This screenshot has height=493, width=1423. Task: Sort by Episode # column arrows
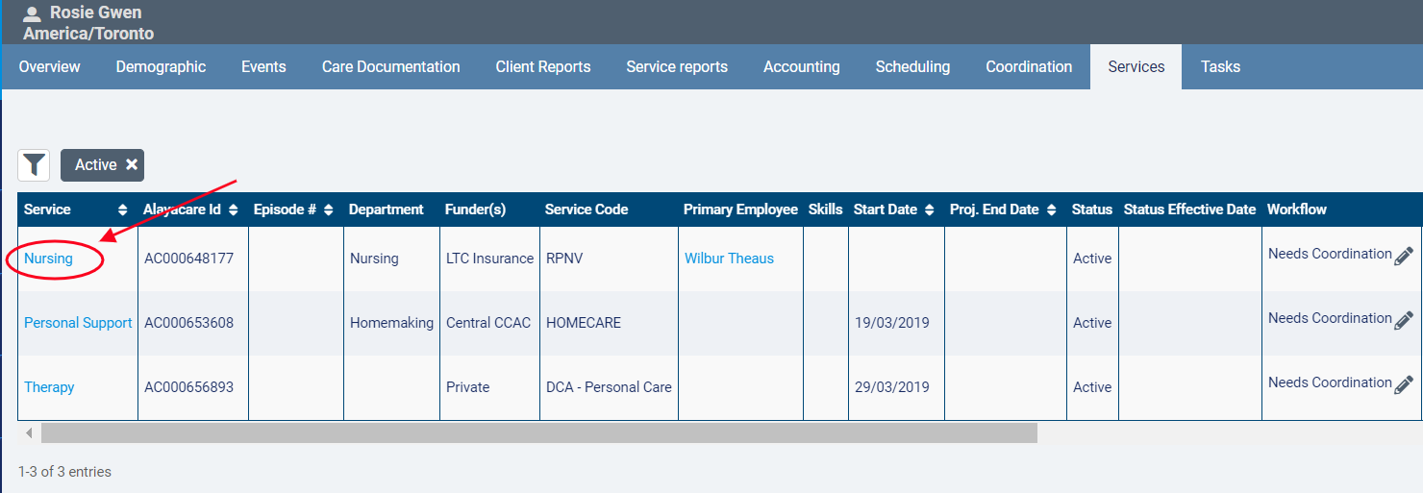click(328, 210)
